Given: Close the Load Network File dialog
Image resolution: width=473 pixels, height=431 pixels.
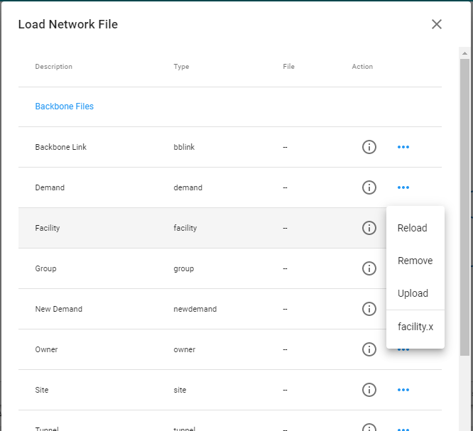Looking at the screenshot, I should (436, 24).
